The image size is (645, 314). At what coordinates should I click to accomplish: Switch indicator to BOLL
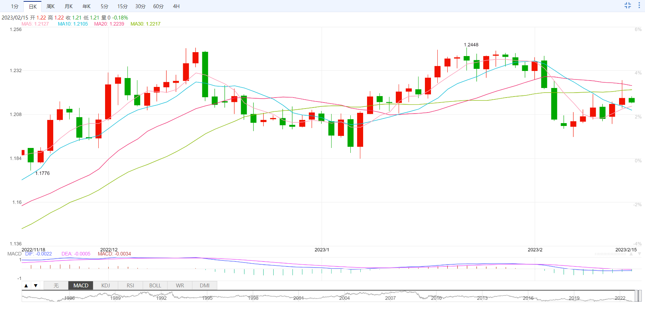(155, 286)
